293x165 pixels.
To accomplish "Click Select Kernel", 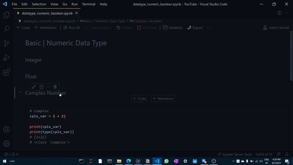I will (276, 27).
